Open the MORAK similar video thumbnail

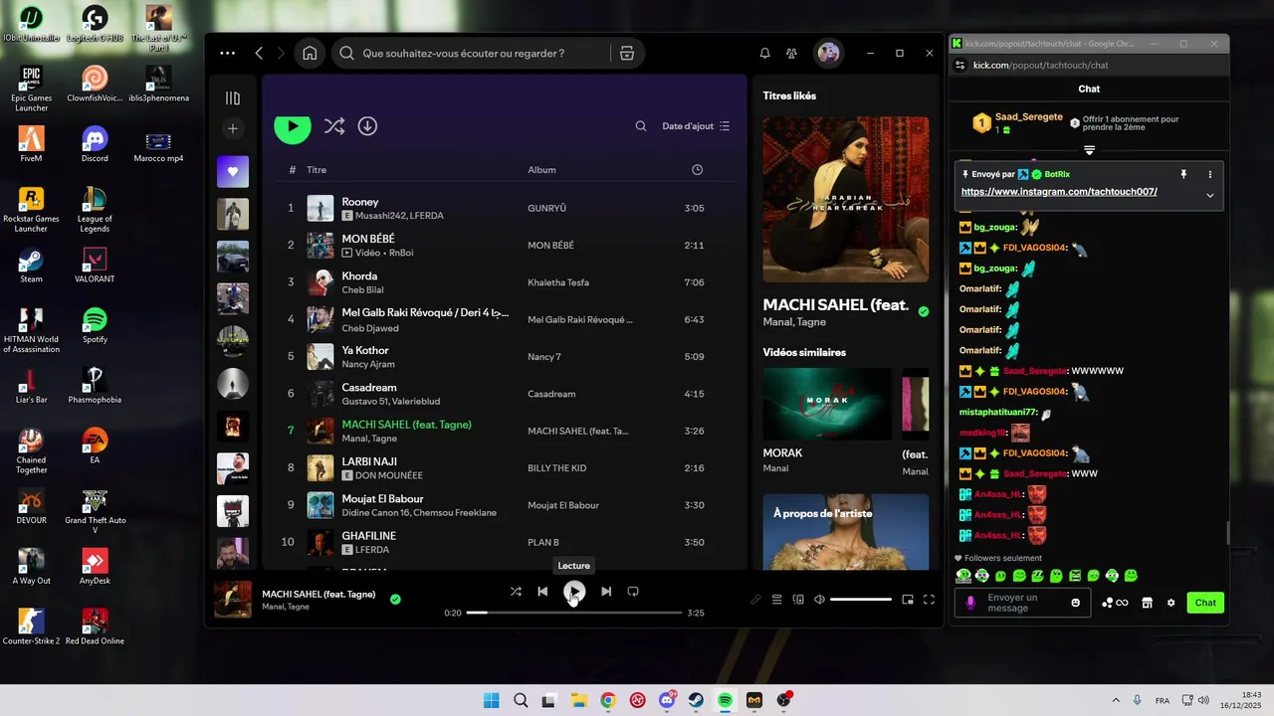click(827, 404)
